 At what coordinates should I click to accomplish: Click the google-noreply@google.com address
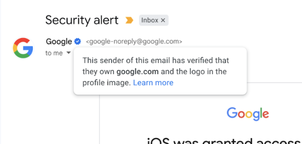pyautogui.click(x=134, y=41)
